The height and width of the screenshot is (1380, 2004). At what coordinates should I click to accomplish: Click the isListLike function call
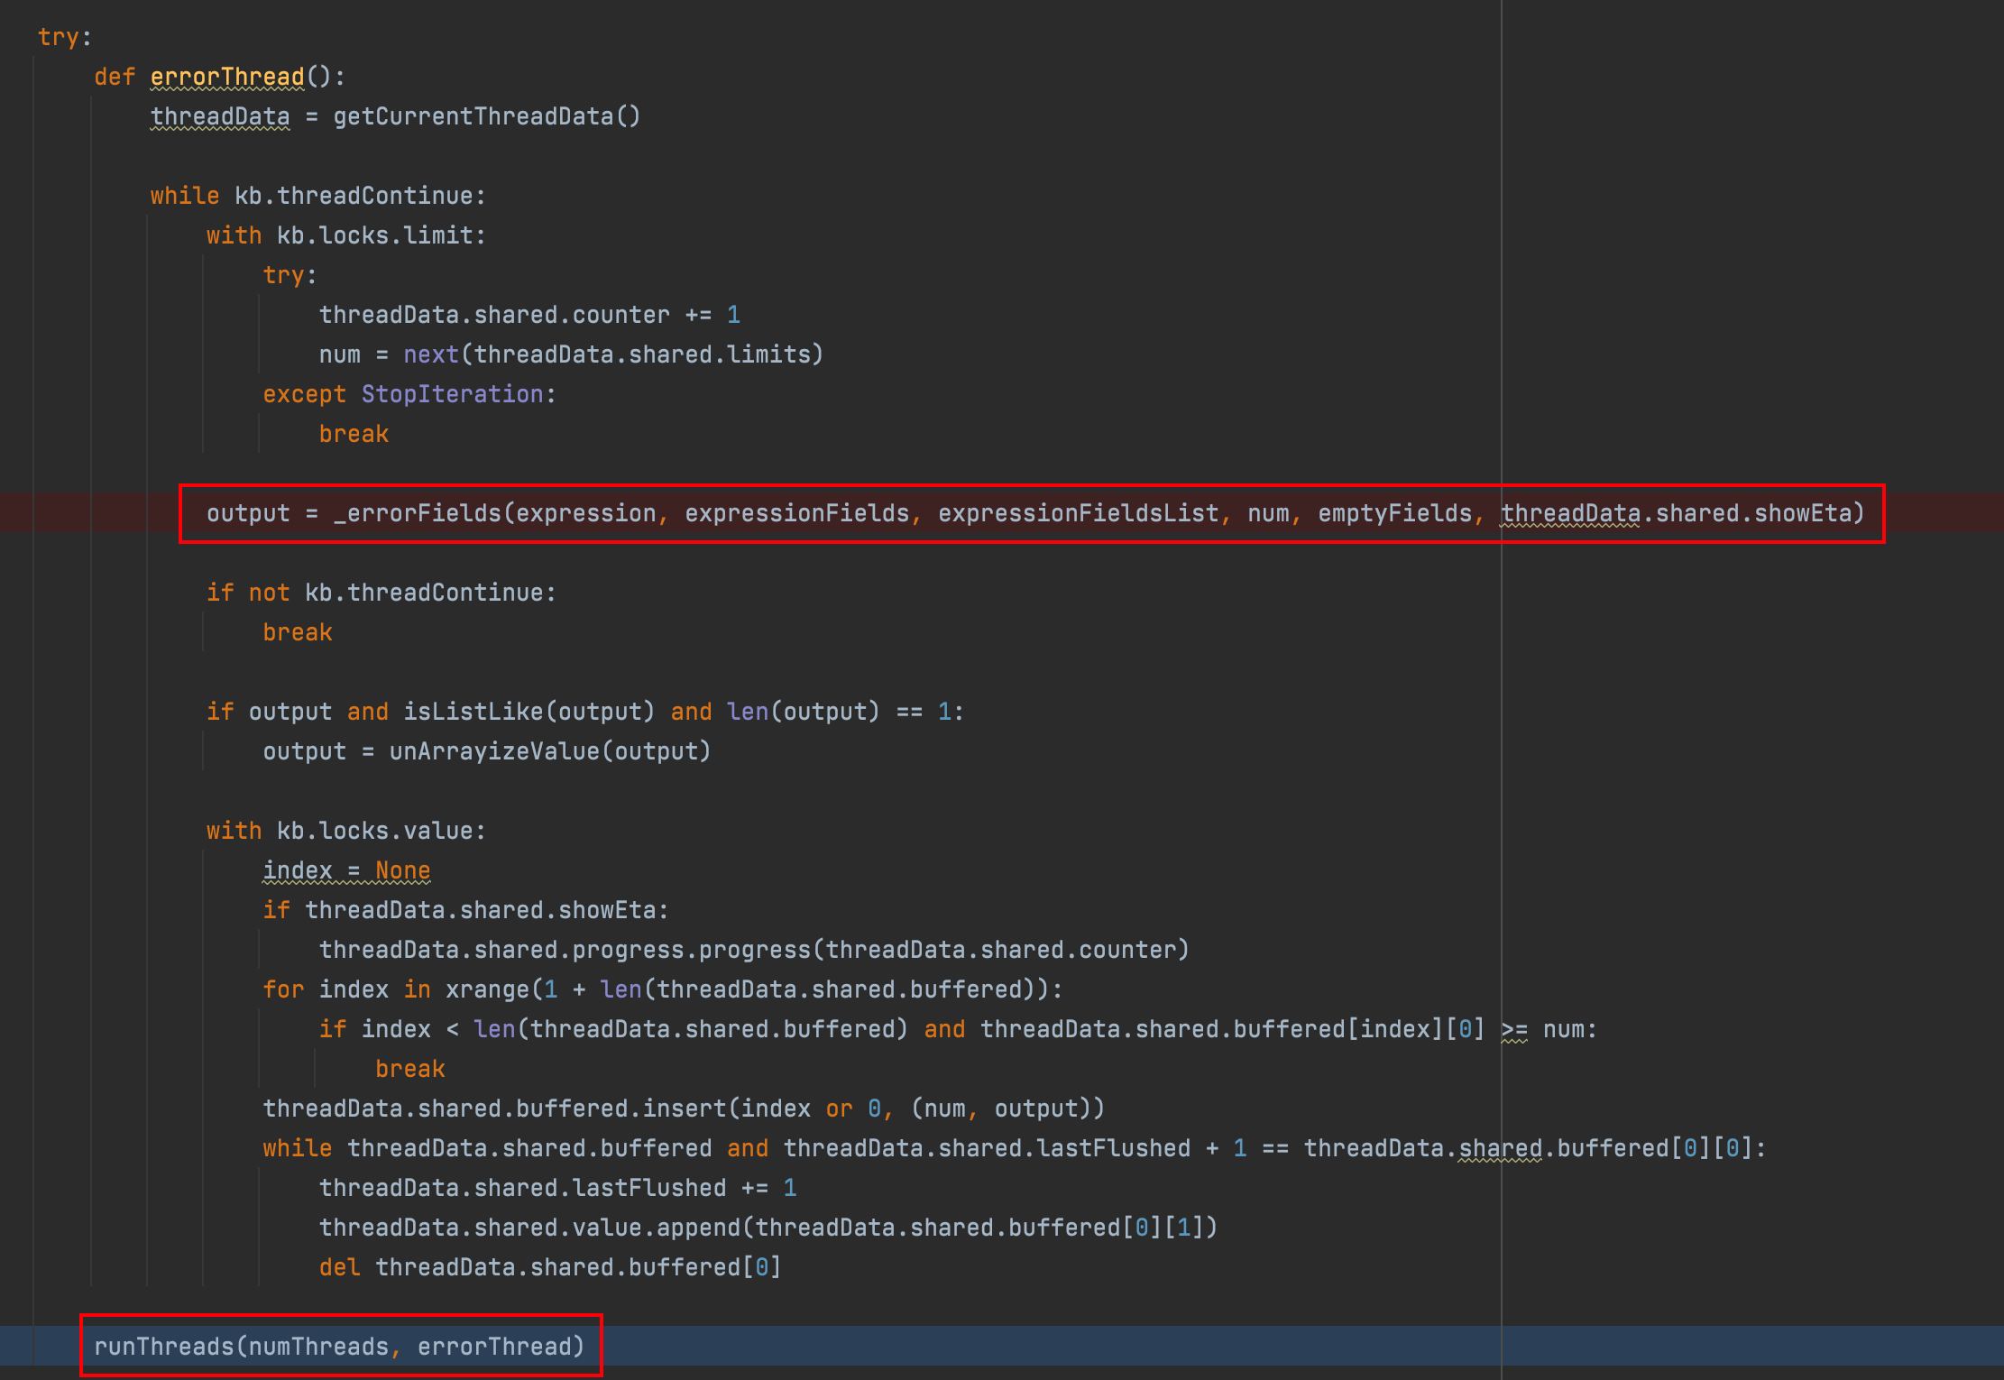coord(473,712)
